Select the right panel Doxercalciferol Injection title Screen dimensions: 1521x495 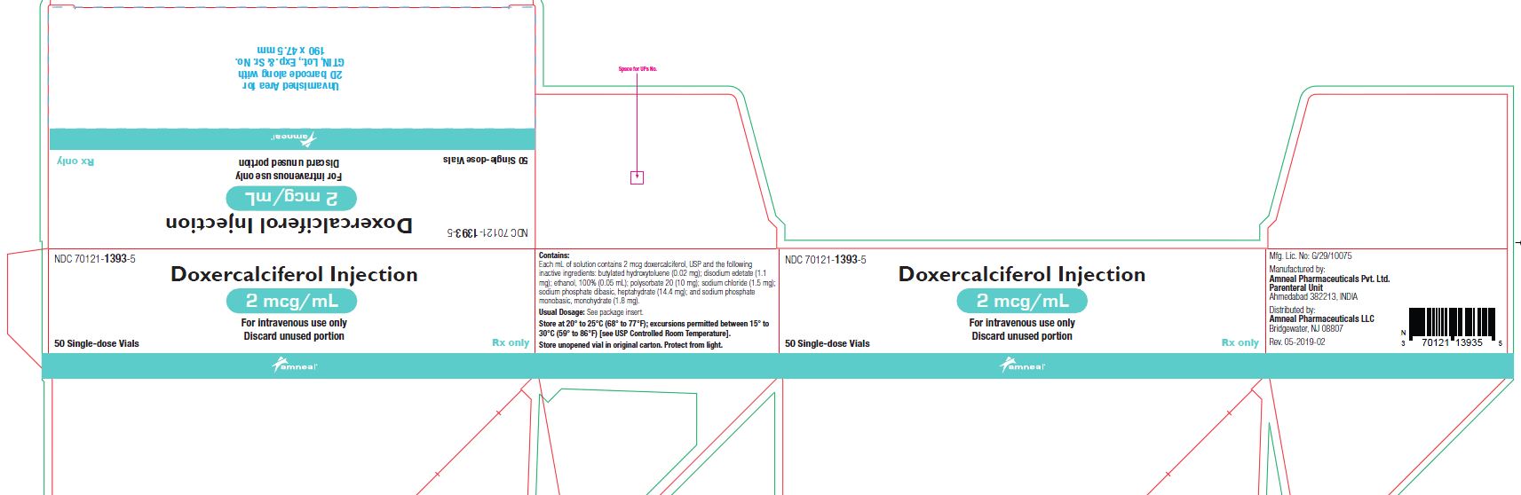coord(1022,275)
